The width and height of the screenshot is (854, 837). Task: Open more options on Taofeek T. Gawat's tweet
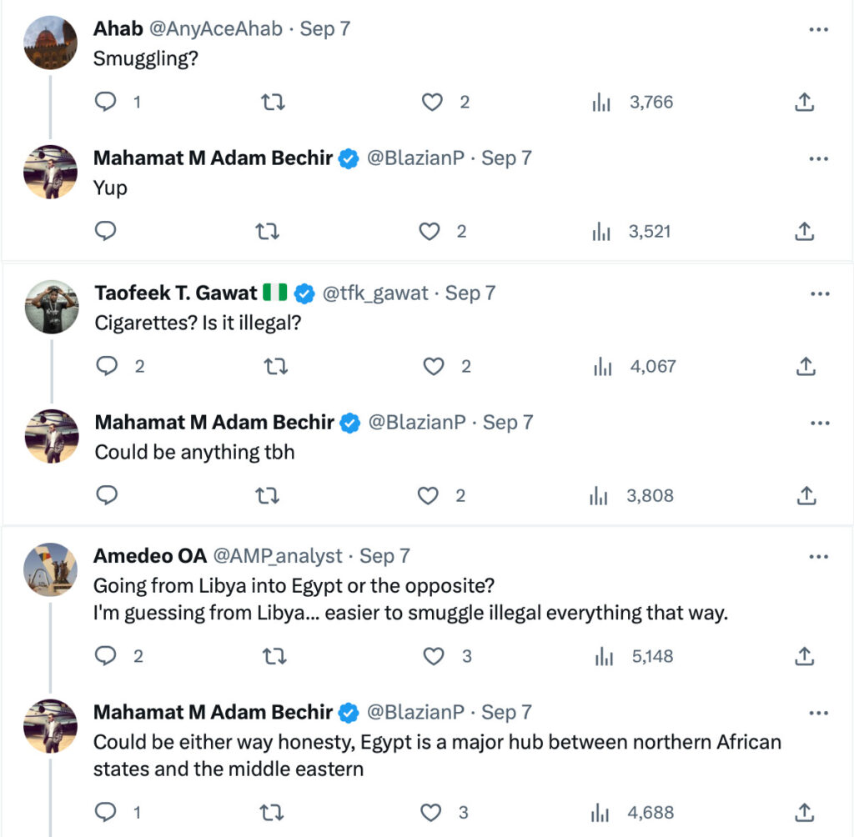[x=820, y=293]
